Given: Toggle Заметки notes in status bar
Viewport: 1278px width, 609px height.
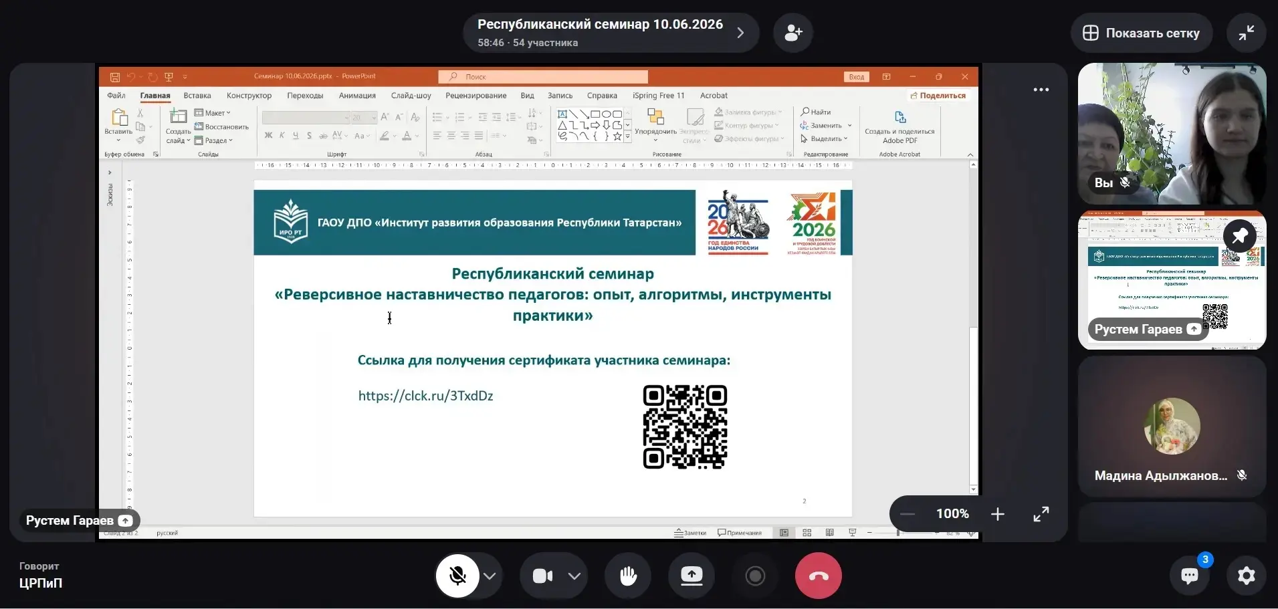Looking at the screenshot, I should 690,533.
